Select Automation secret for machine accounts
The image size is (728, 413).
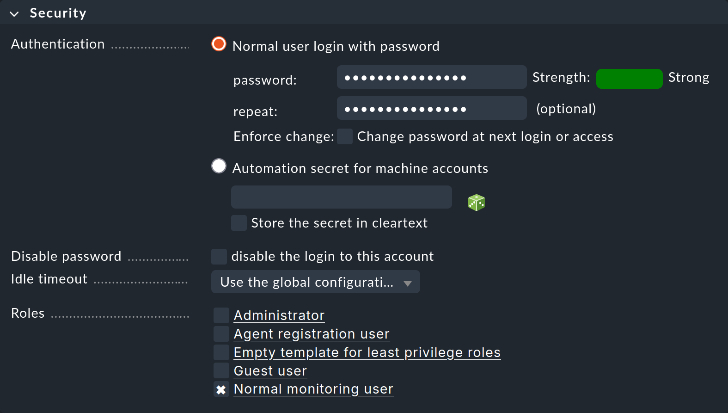[218, 166]
